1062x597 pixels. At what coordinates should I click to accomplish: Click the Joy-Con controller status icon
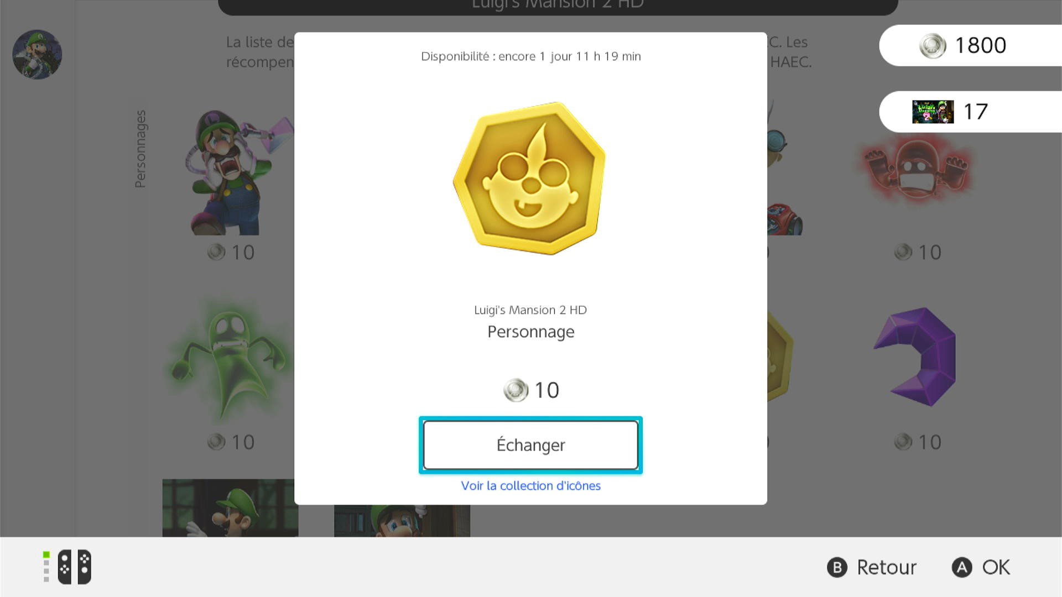tap(74, 567)
